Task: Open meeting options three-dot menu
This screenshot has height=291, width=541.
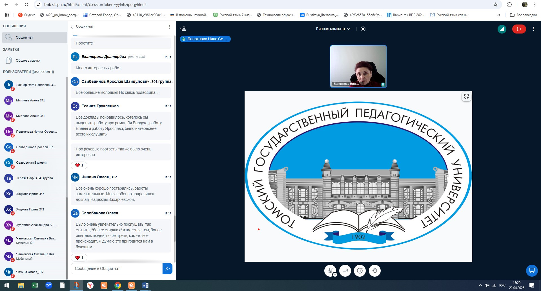Action: 533,29
